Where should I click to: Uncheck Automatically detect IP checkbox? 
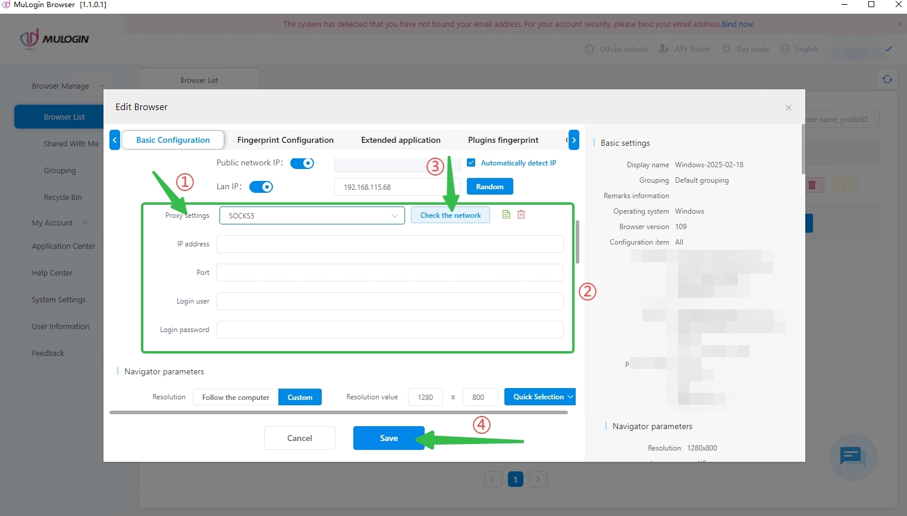point(471,162)
